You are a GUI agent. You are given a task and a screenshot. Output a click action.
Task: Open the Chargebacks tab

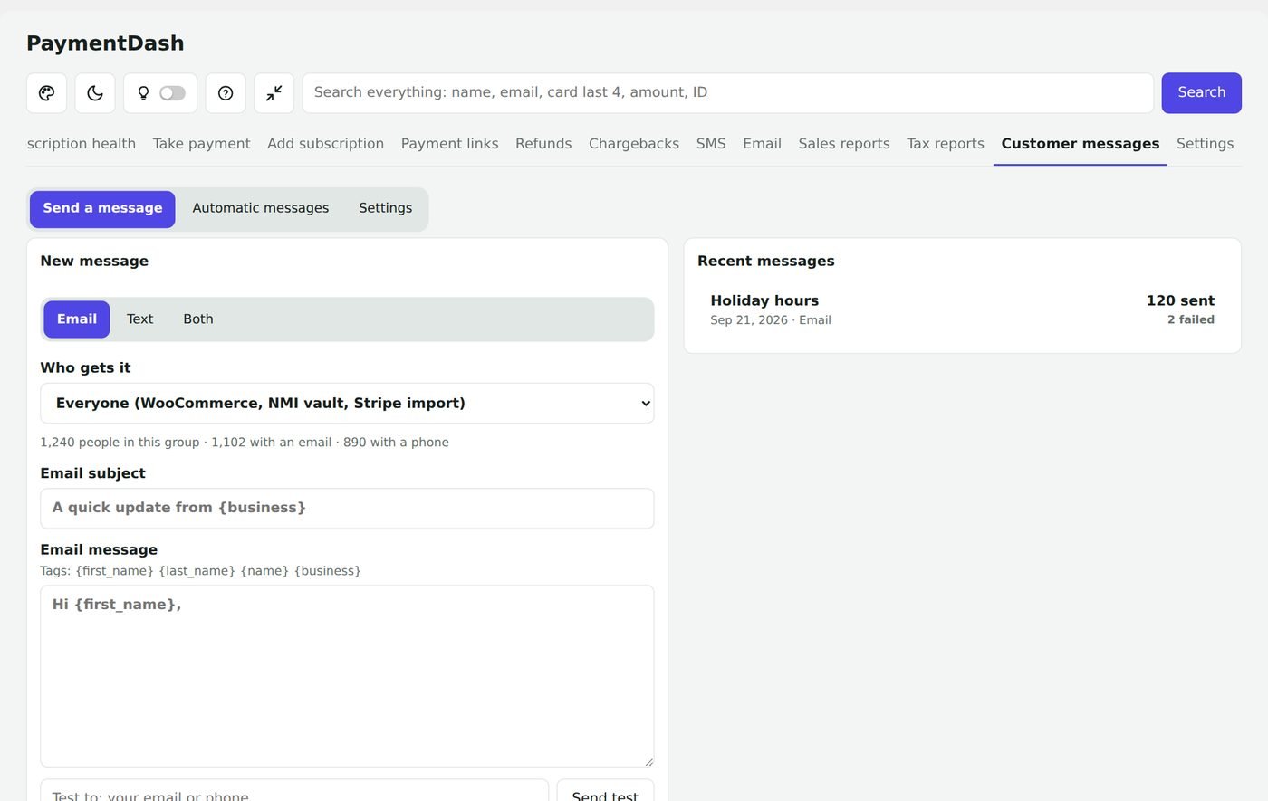(x=634, y=144)
